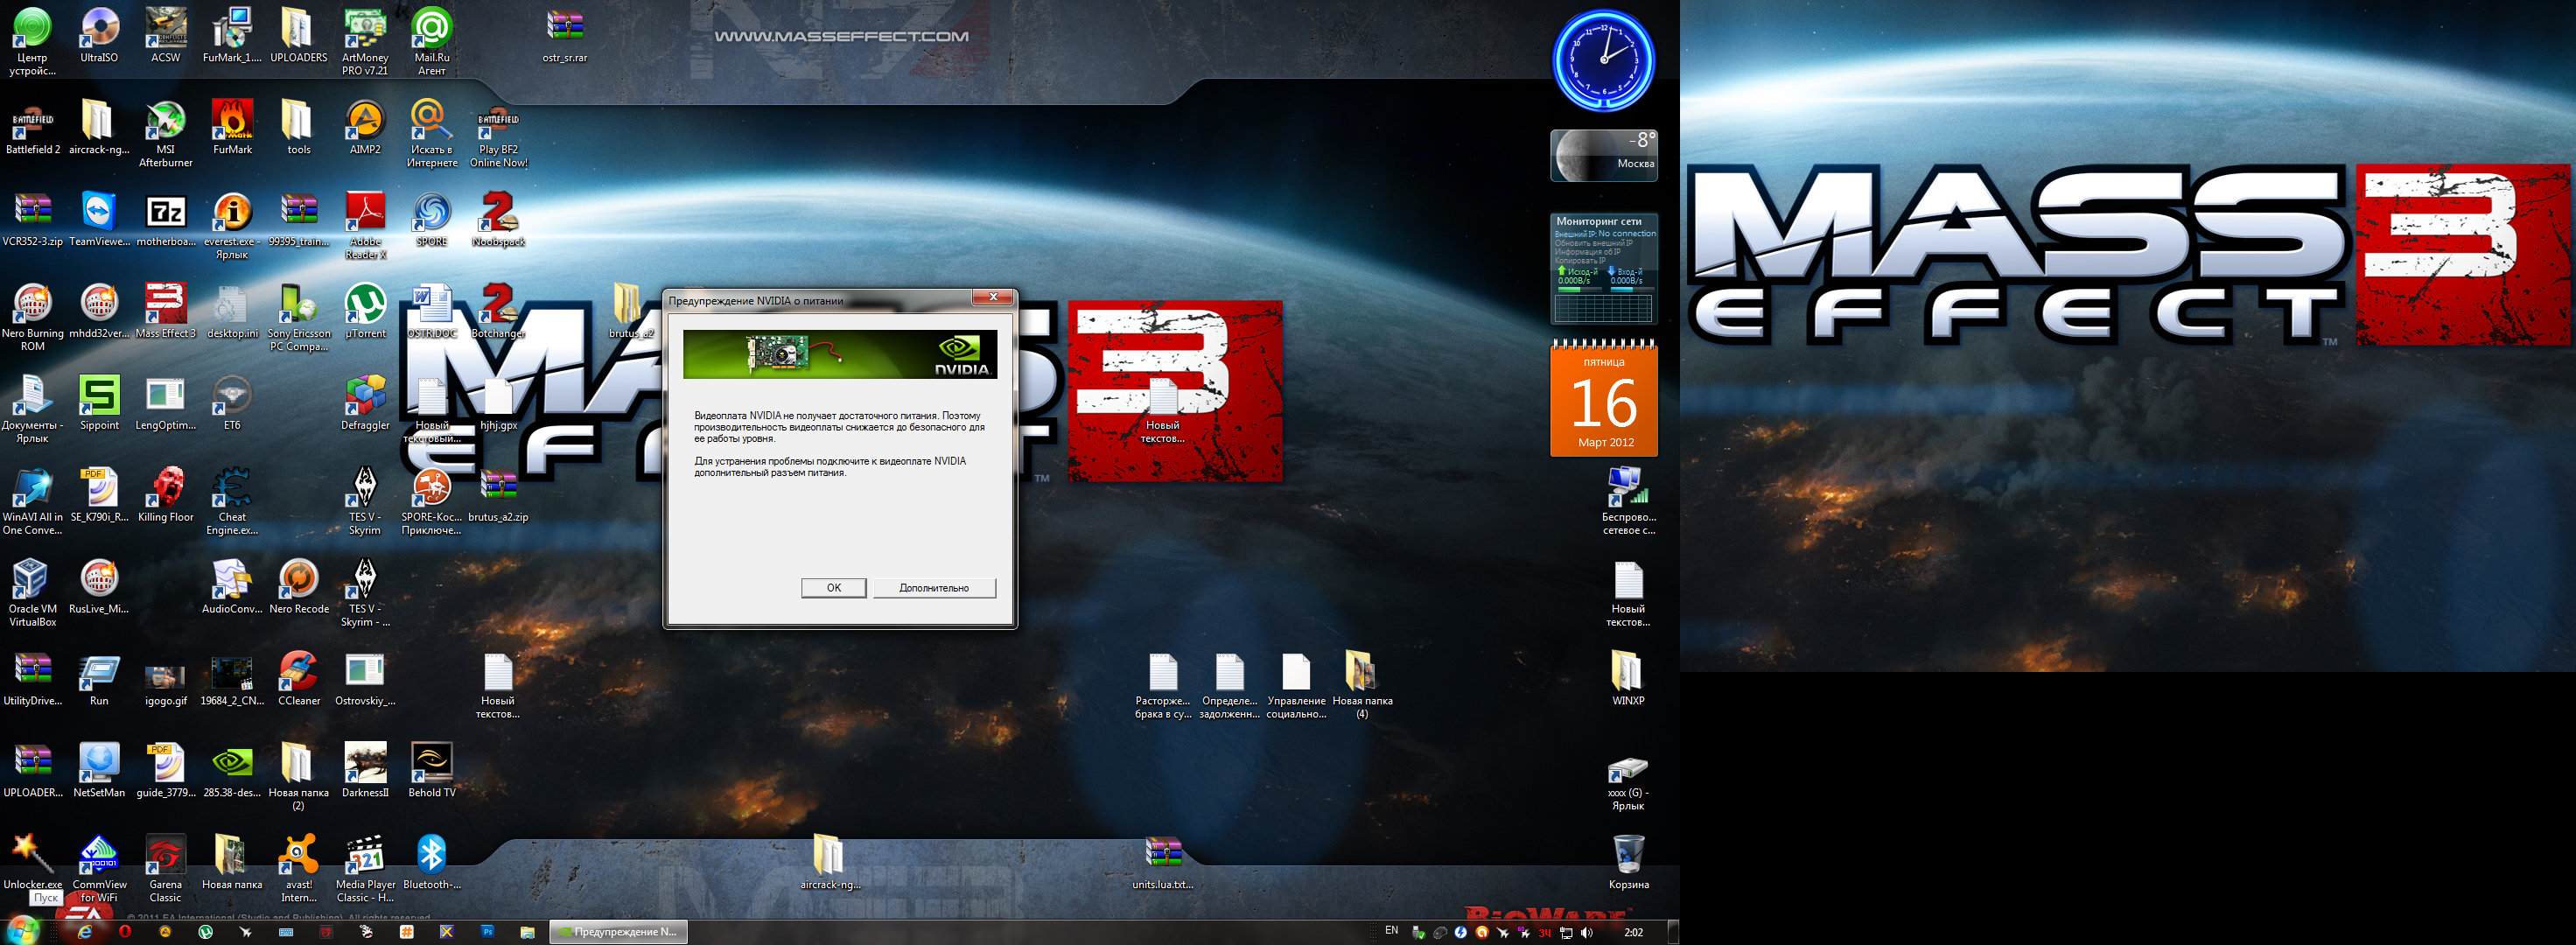Image resolution: width=2576 pixels, height=945 pixels.
Task: Launch Media Player Classic
Action: pyautogui.click(x=365, y=870)
